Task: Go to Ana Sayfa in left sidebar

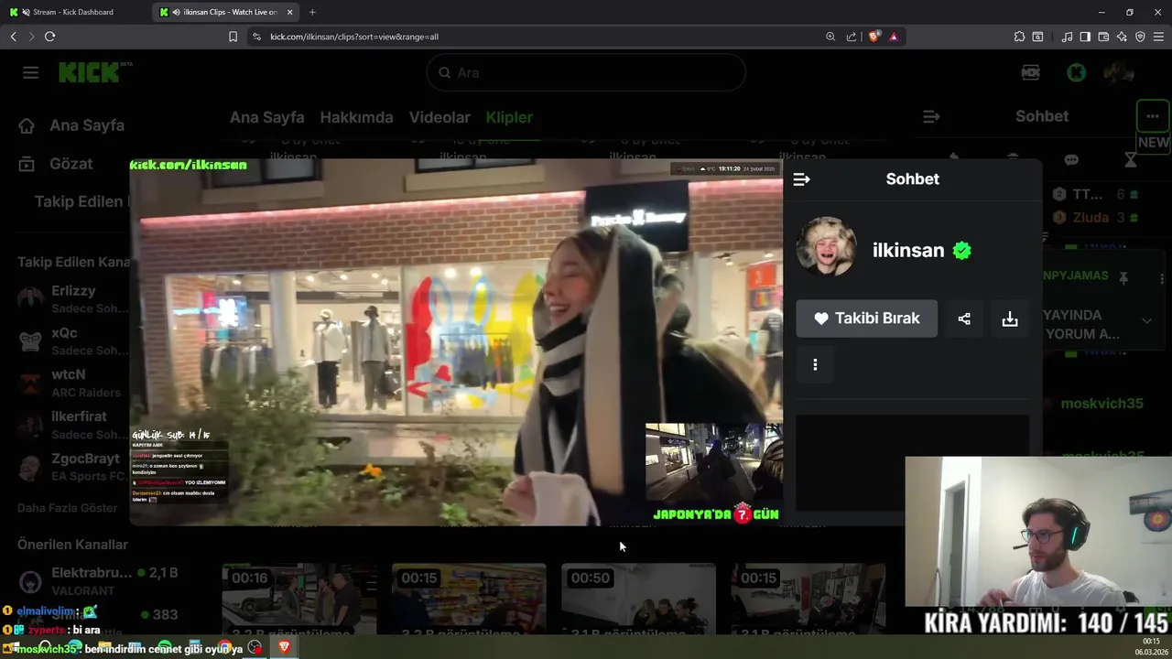Action: pos(71,125)
